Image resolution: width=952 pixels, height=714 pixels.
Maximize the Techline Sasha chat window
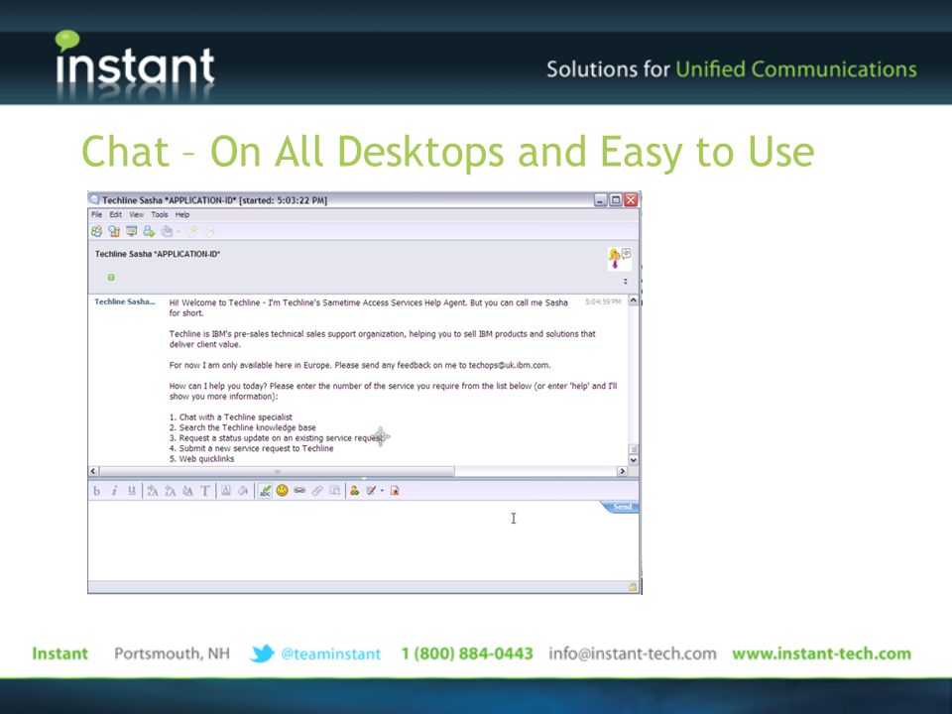pyautogui.click(x=616, y=199)
